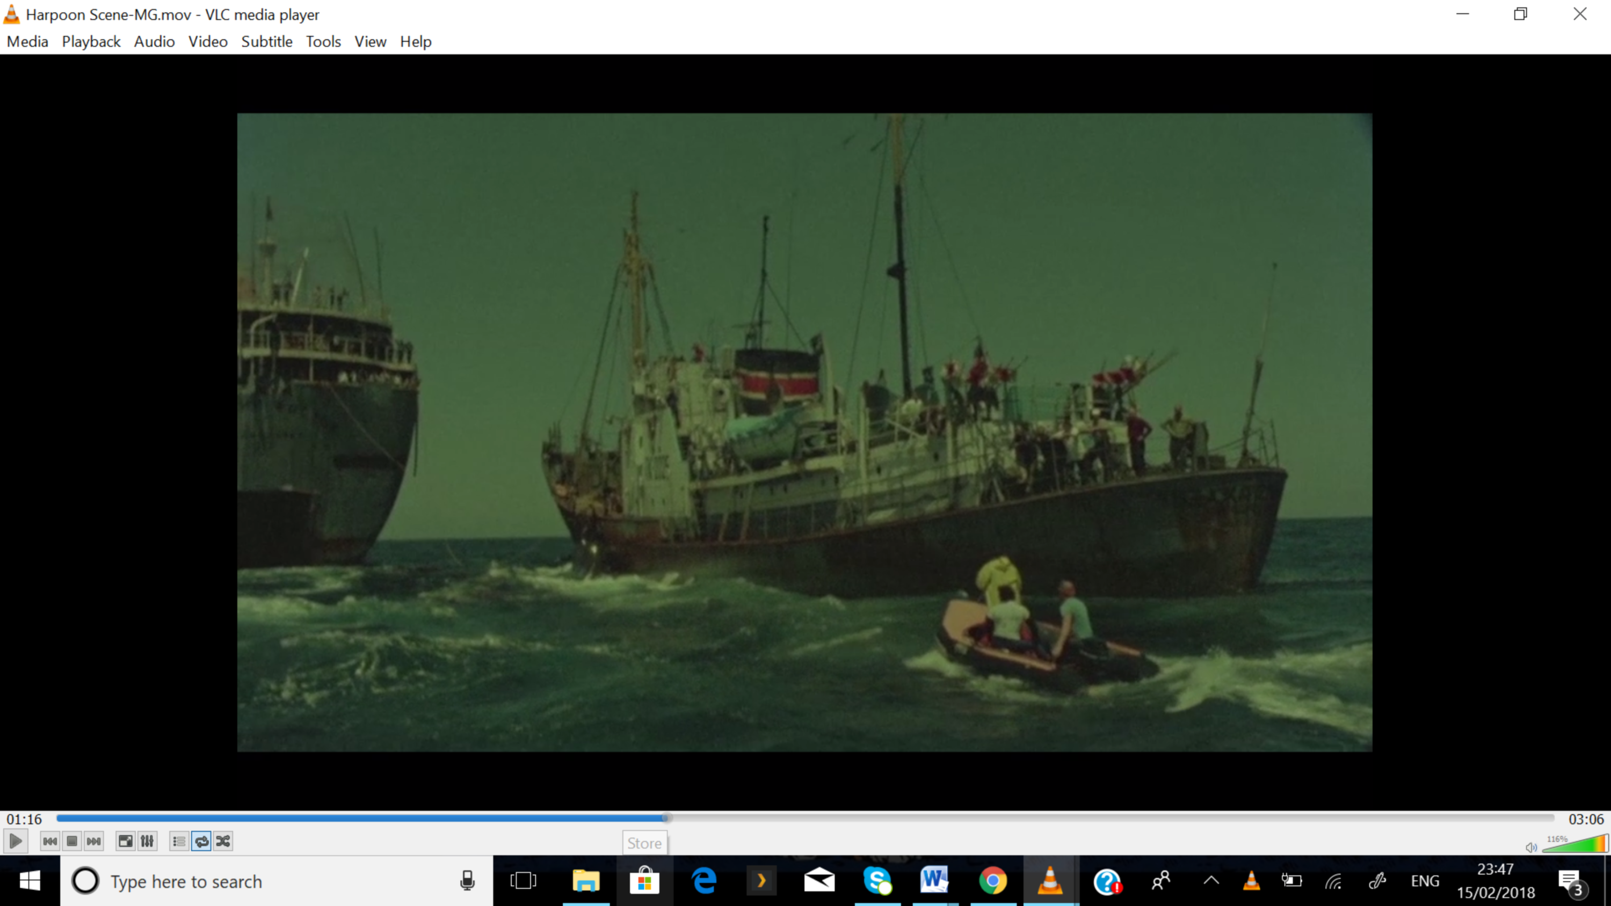Screen dimensions: 1611x906
Task: Open the Help menu
Action: click(416, 41)
